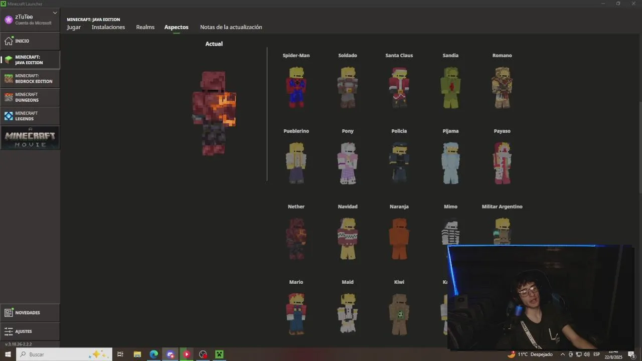Open Minecraft Legends from sidebar
Image resolution: width=642 pixels, height=361 pixels.
30,116
